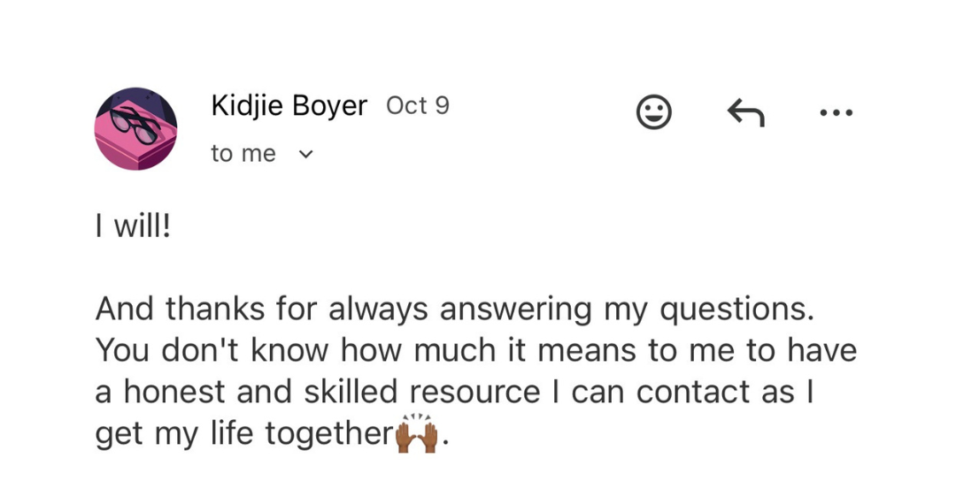Open the three-dot more options menu
Viewport: 956px width, 504px height.
[836, 112]
